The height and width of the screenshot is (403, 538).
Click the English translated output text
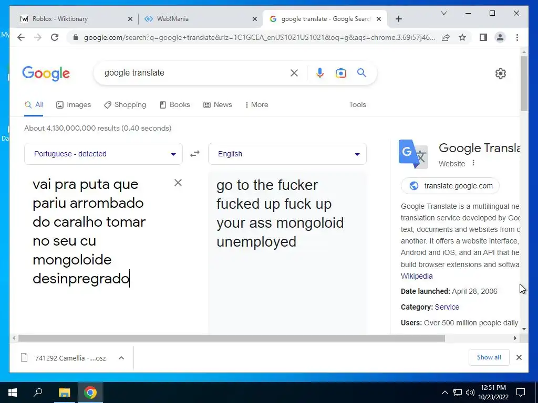[x=280, y=213]
